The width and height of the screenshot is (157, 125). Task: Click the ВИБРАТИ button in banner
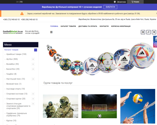coord(110,7)
